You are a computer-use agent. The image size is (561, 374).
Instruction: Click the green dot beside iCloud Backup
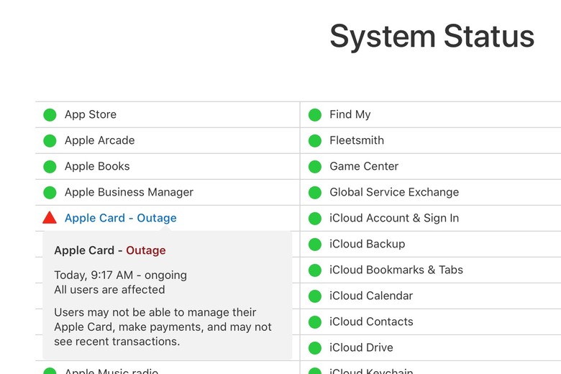point(315,245)
